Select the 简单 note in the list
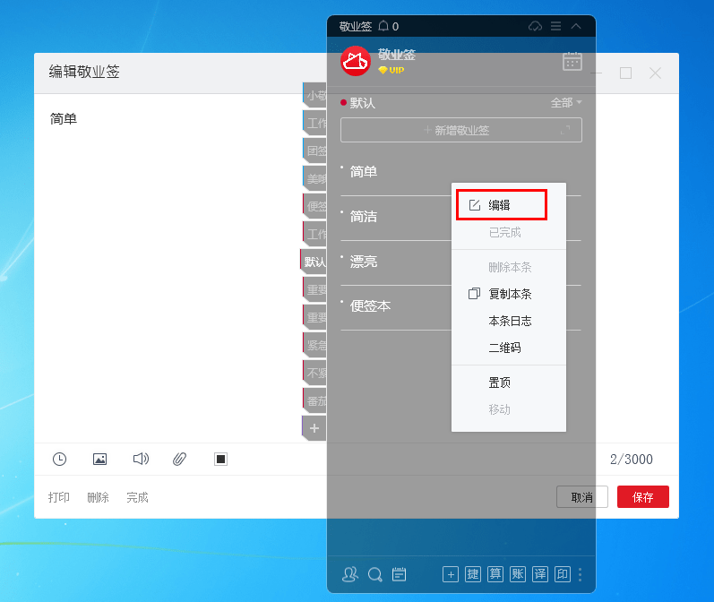The height and width of the screenshot is (602, 714). point(364,172)
